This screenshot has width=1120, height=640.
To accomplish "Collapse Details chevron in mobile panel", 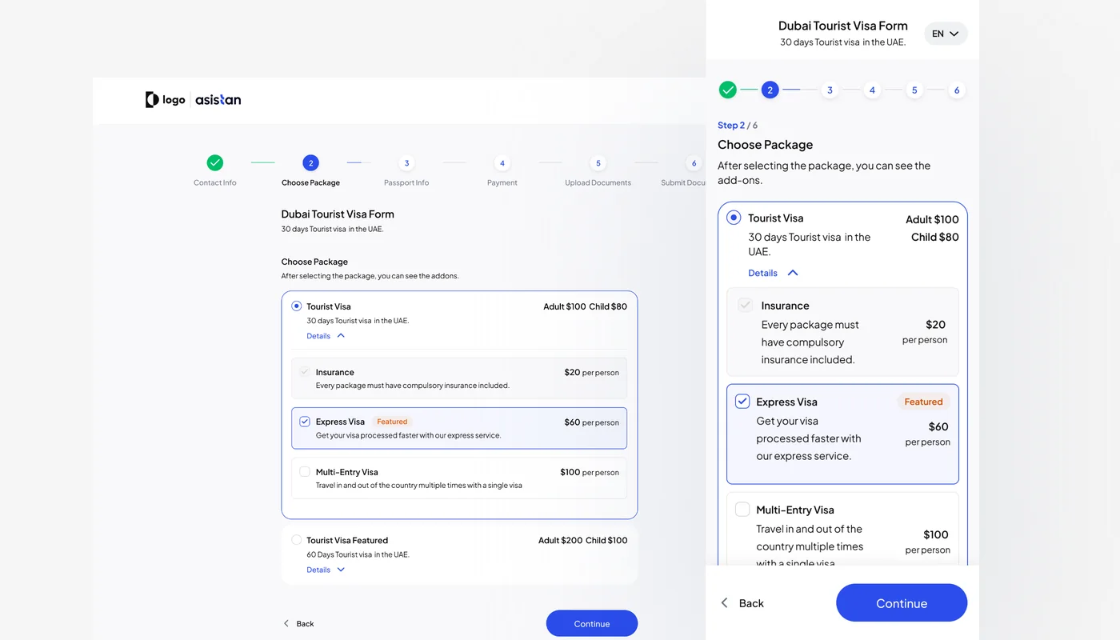I will coord(793,273).
